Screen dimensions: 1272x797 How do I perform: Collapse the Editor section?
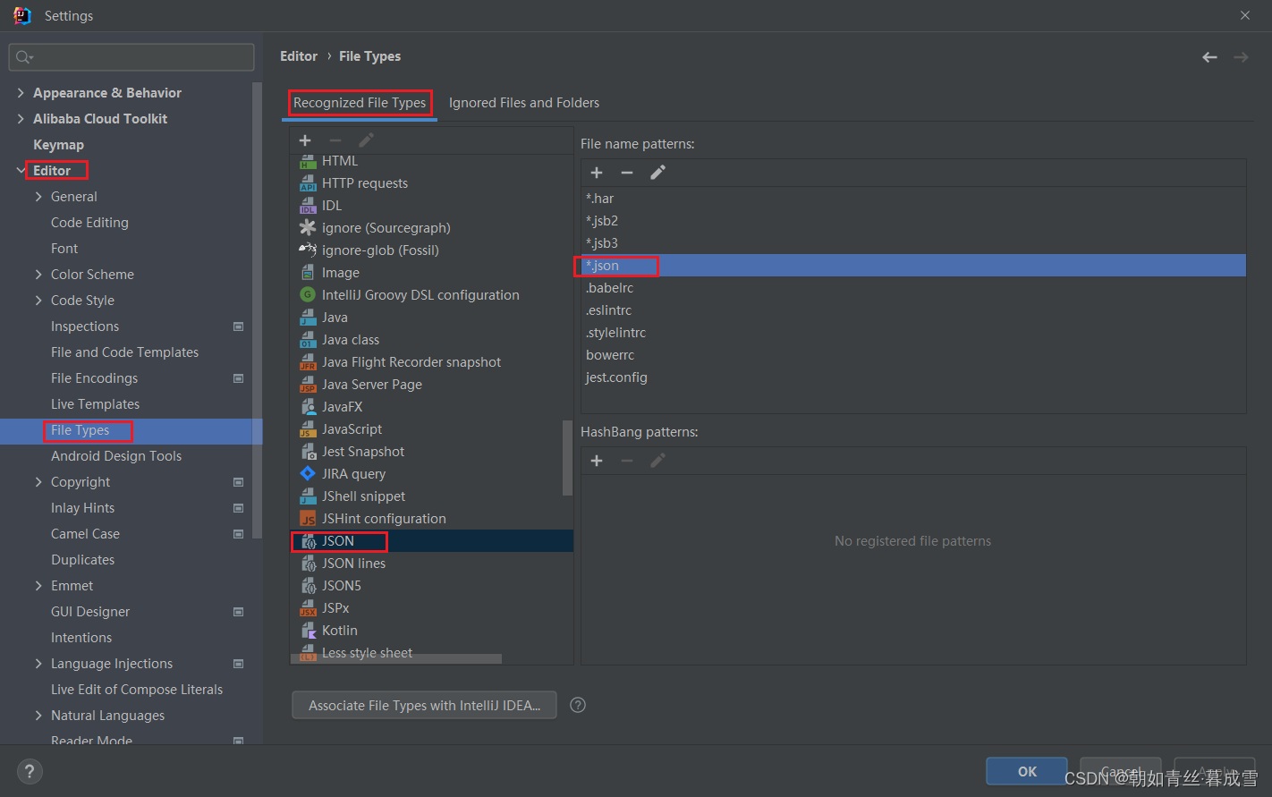pyautogui.click(x=21, y=171)
